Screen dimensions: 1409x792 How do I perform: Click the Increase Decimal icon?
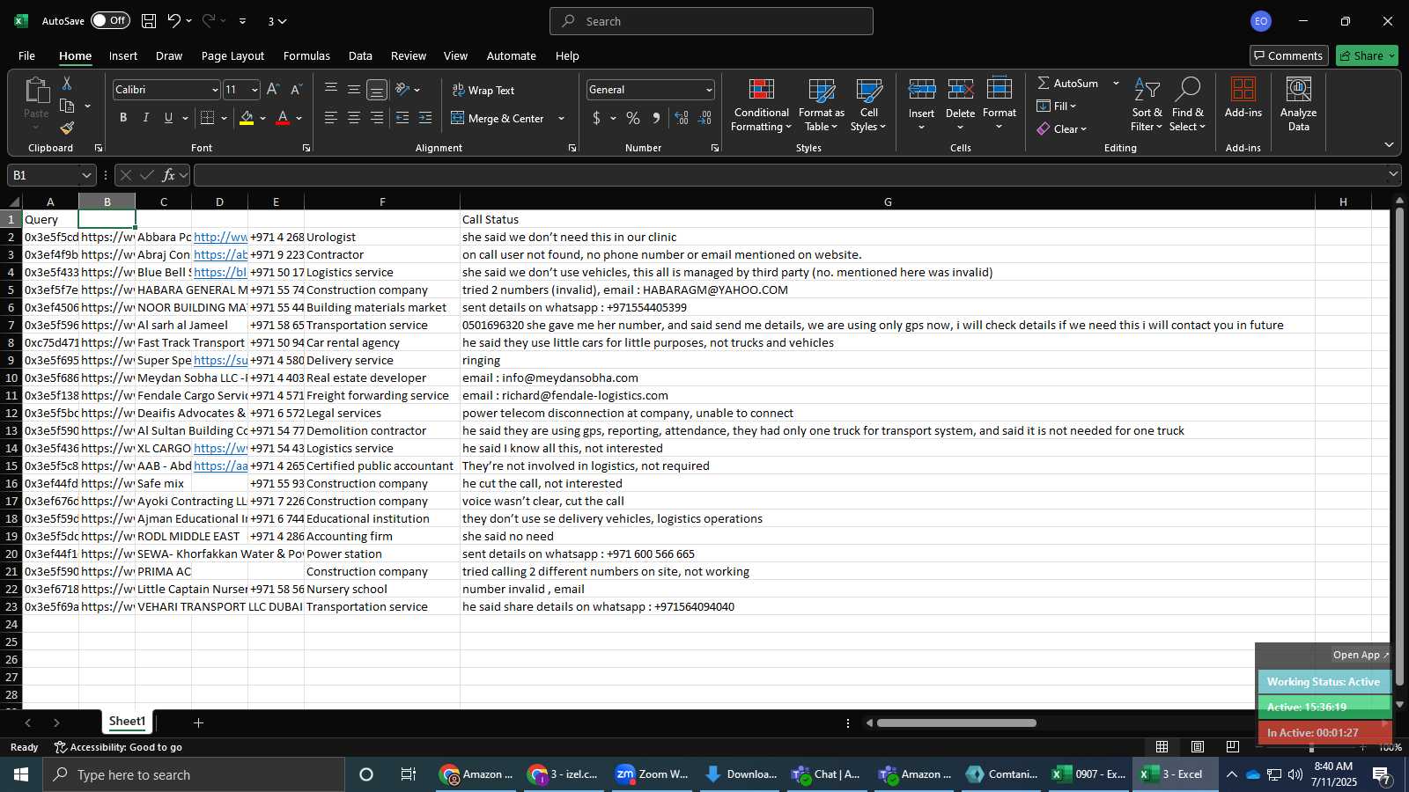pos(682,118)
